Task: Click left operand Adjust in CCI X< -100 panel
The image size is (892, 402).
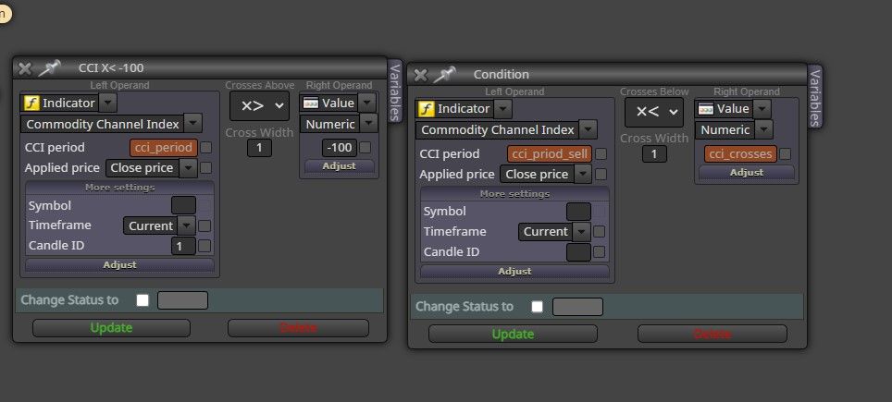Action: (119, 264)
